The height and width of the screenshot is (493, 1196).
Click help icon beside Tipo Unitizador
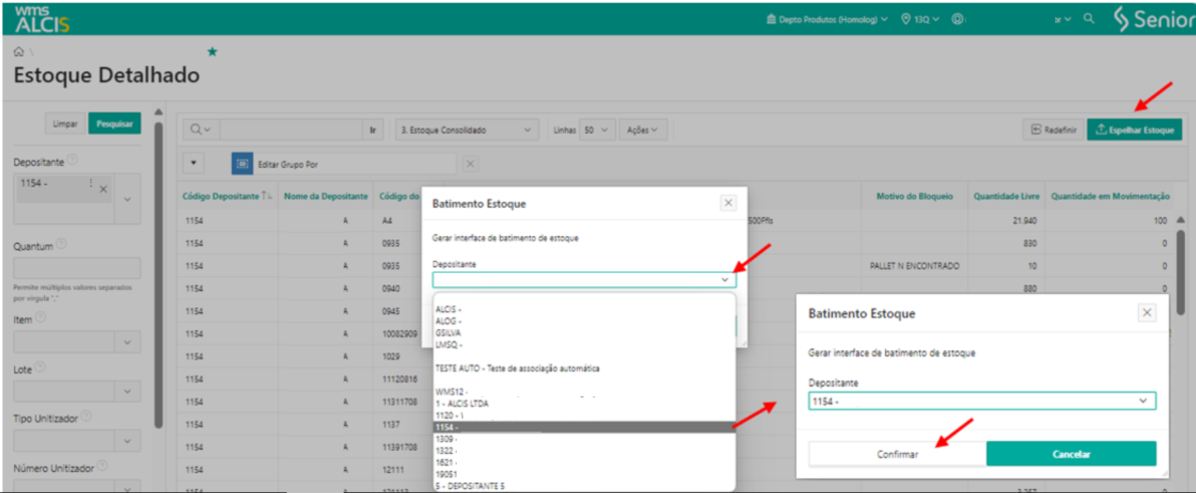(86, 416)
